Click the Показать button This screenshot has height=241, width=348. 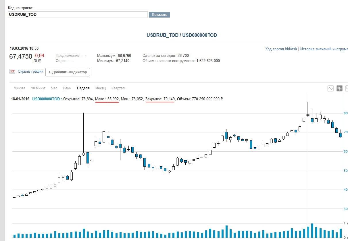(159, 15)
